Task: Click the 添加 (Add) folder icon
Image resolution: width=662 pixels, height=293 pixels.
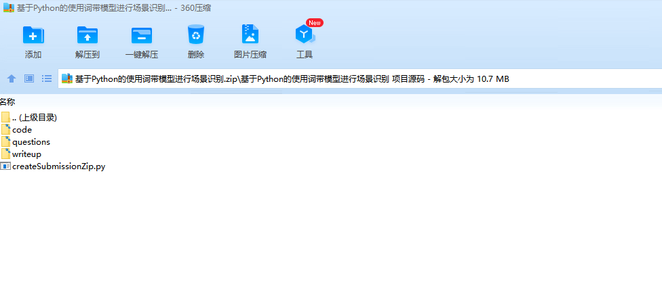Action: (x=33, y=35)
